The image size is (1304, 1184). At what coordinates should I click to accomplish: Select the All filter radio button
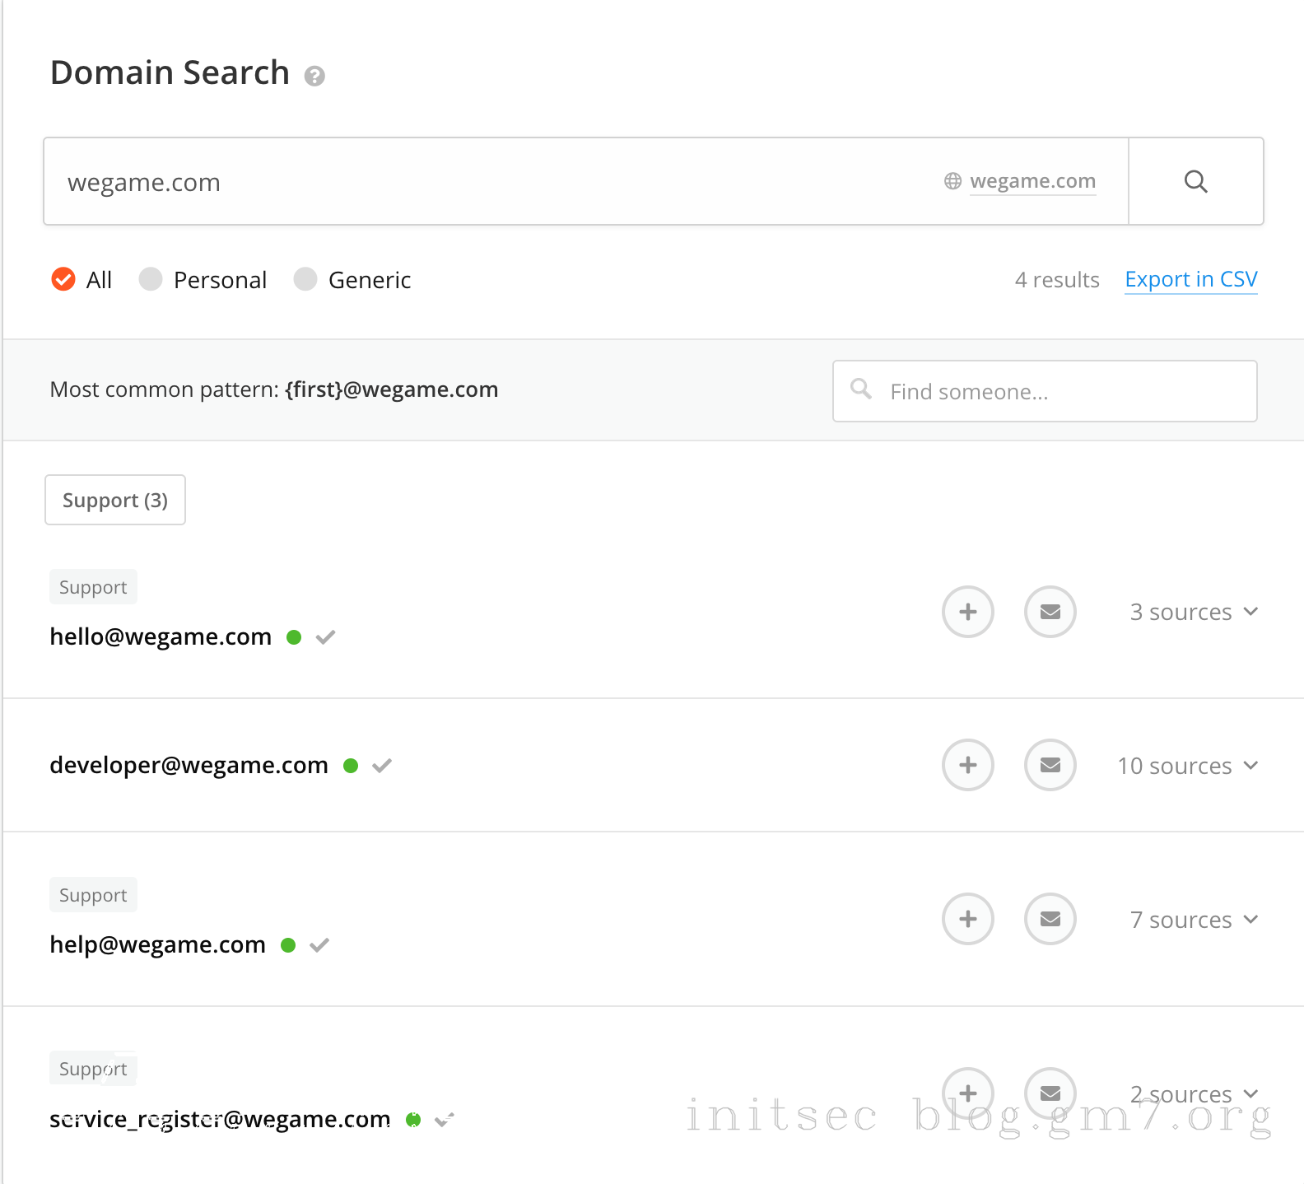[63, 280]
